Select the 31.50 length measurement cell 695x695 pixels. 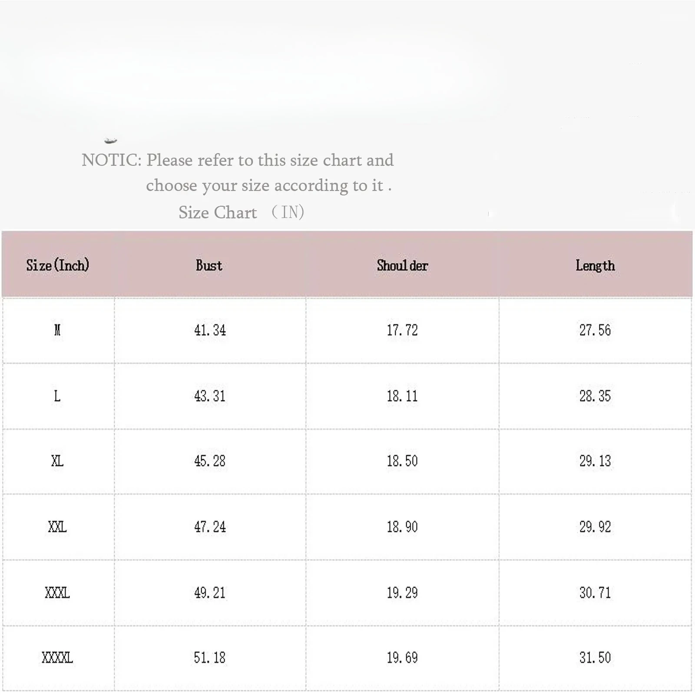click(595, 658)
